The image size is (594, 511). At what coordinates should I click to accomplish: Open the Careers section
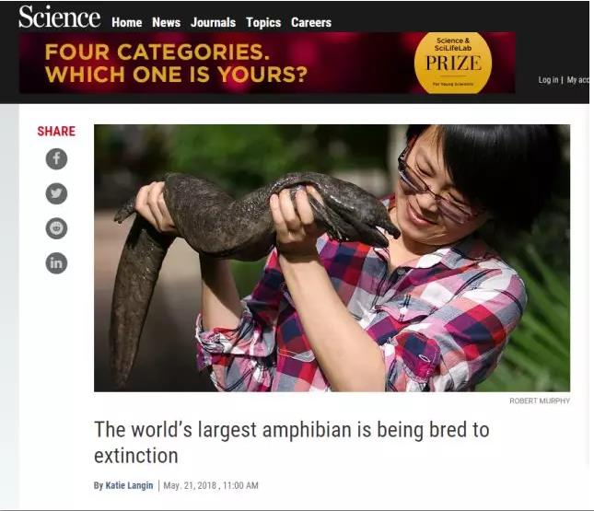[x=311, y=22]
